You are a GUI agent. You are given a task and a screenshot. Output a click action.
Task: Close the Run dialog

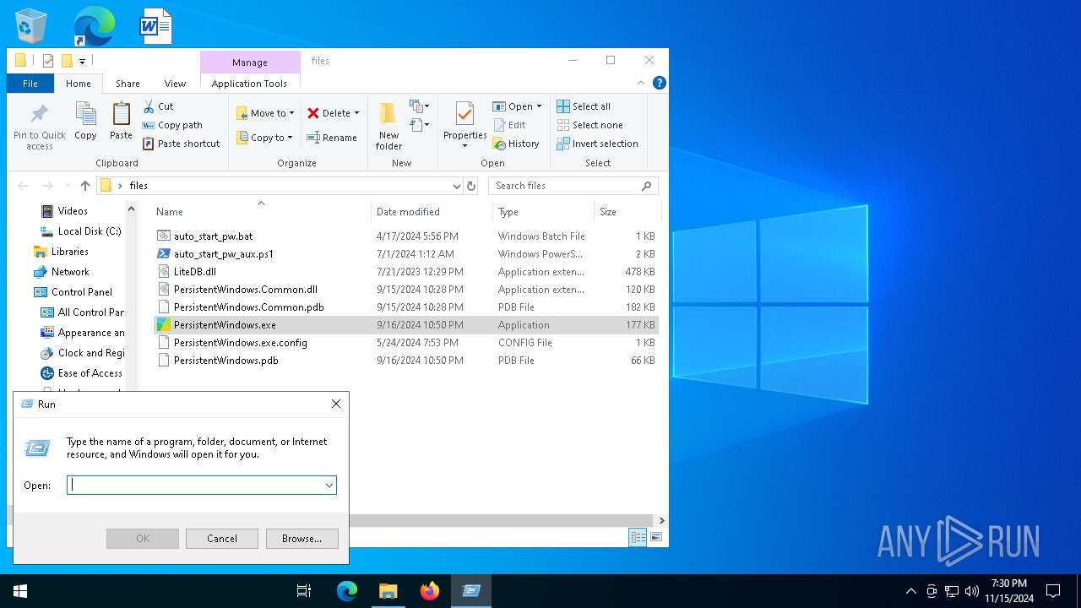pos(336,404)
